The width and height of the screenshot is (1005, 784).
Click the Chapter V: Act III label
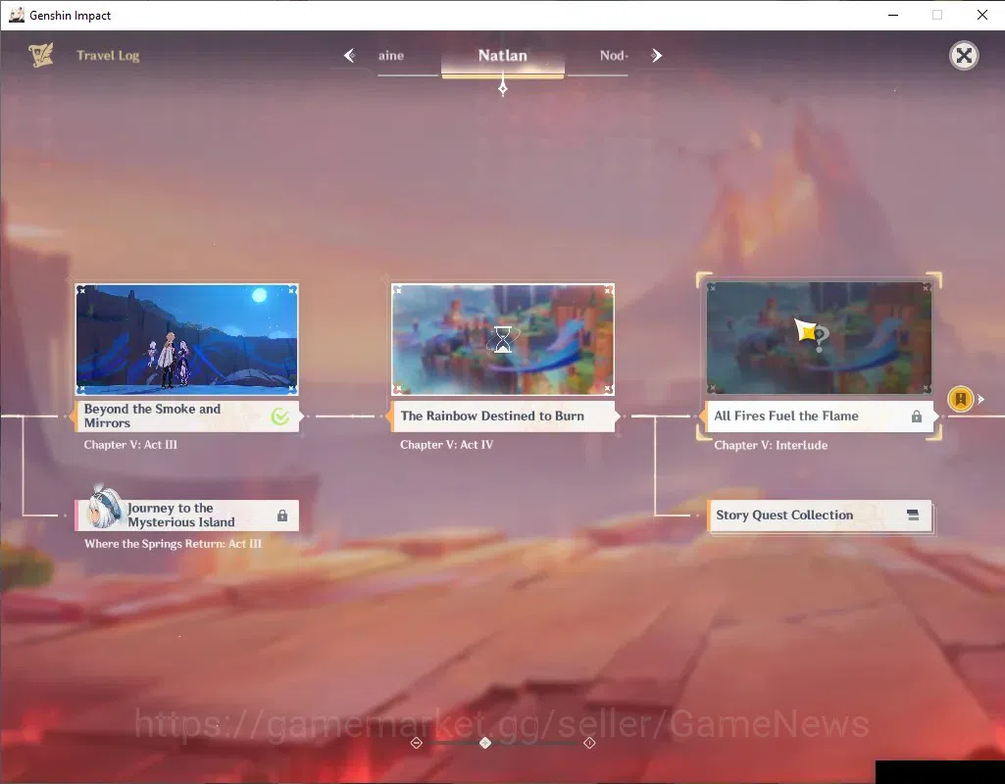coord(130,445)
